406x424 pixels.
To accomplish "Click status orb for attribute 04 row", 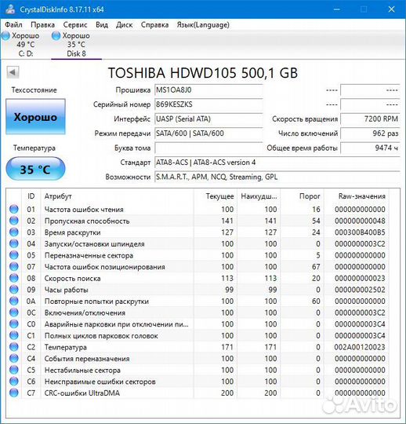I will point(14,243).
